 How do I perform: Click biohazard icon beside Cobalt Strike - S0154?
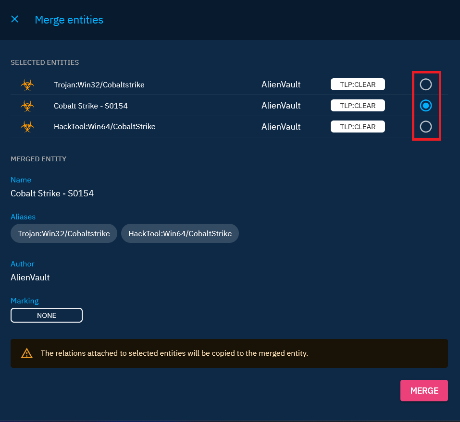tap(27, 106)
